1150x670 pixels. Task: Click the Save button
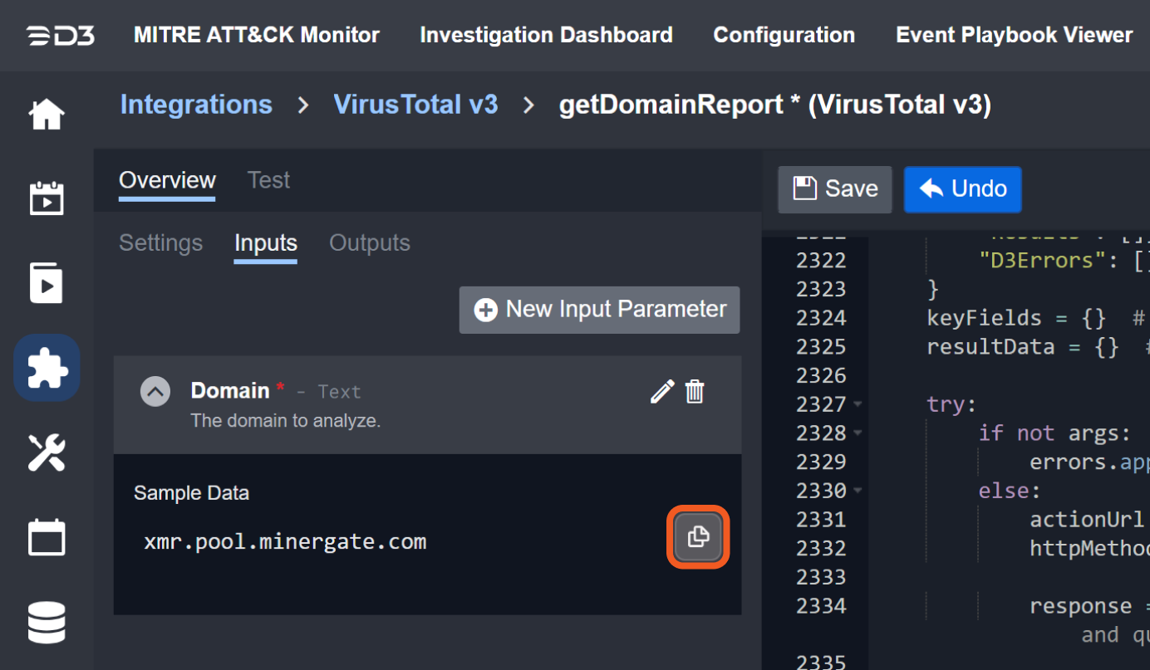[834, 189]
